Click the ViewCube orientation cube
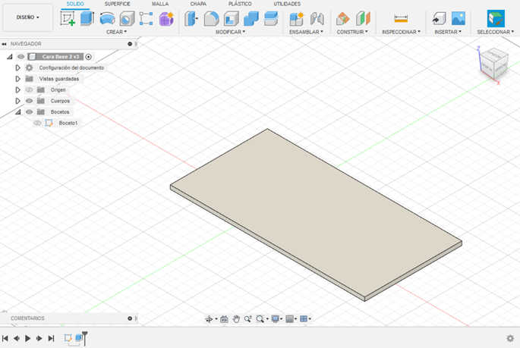The image size is (520, 348). [494, 64]
